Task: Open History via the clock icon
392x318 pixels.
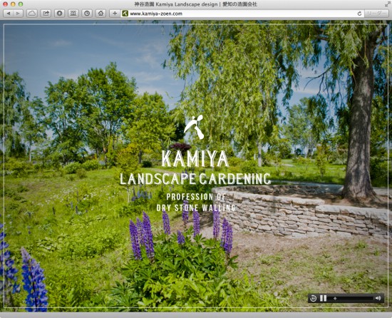Action: click(x=87, y=14)
